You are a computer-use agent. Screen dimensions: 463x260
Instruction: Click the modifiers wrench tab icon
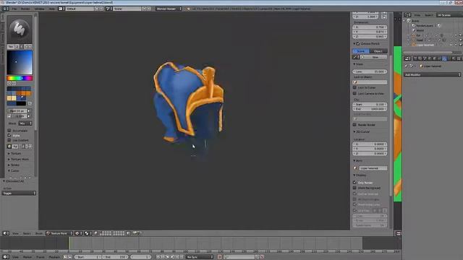pos(444,58)
